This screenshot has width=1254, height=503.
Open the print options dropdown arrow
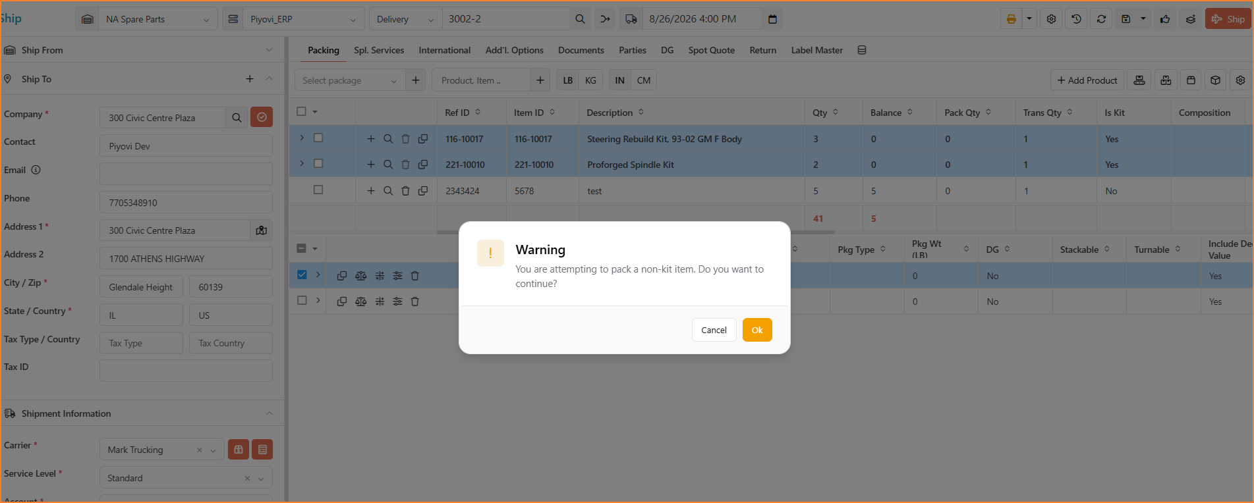[1029, 19]
